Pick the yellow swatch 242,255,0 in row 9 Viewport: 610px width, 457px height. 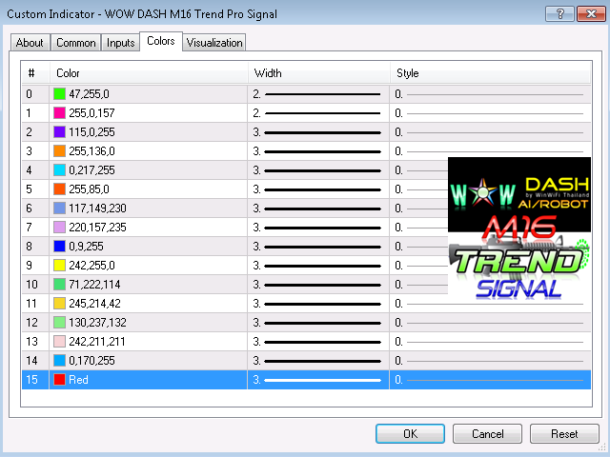point(59,266)
